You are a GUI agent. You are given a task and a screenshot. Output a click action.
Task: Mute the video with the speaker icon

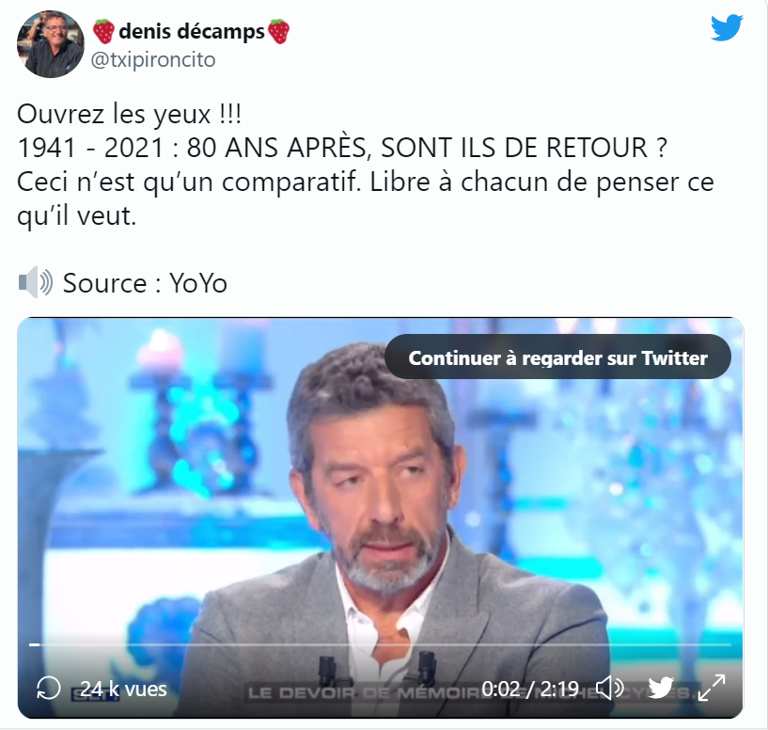(x=609, y=689)
